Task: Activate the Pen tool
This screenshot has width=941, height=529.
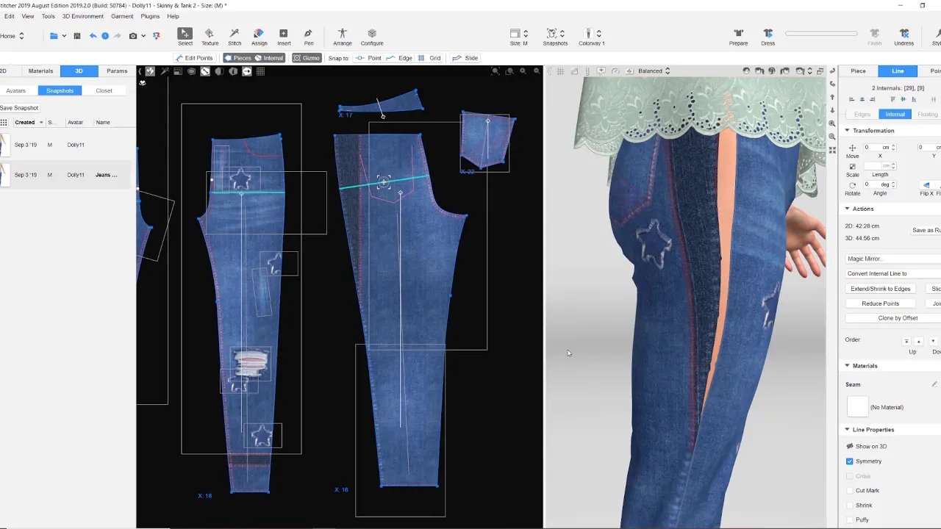Action: [x=308, y=34]
